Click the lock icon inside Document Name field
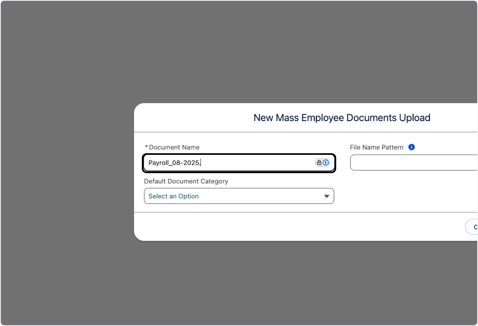The width and height of the screenshot is (478, 326). [319, 162]
